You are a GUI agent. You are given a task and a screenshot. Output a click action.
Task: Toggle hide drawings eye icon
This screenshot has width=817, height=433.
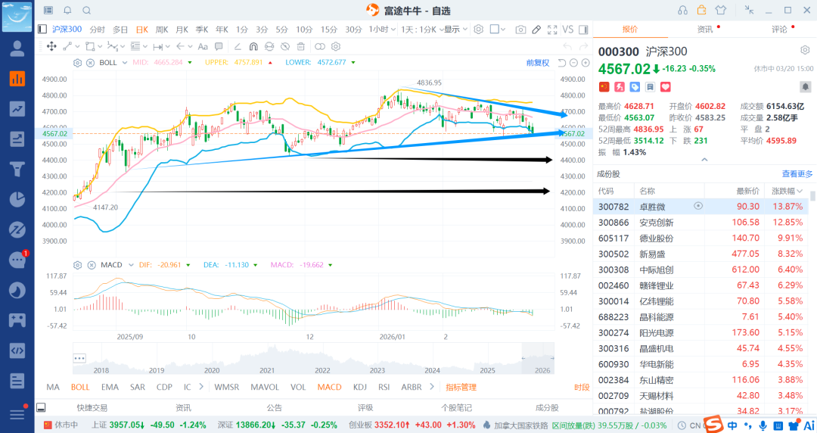point(285,46)
